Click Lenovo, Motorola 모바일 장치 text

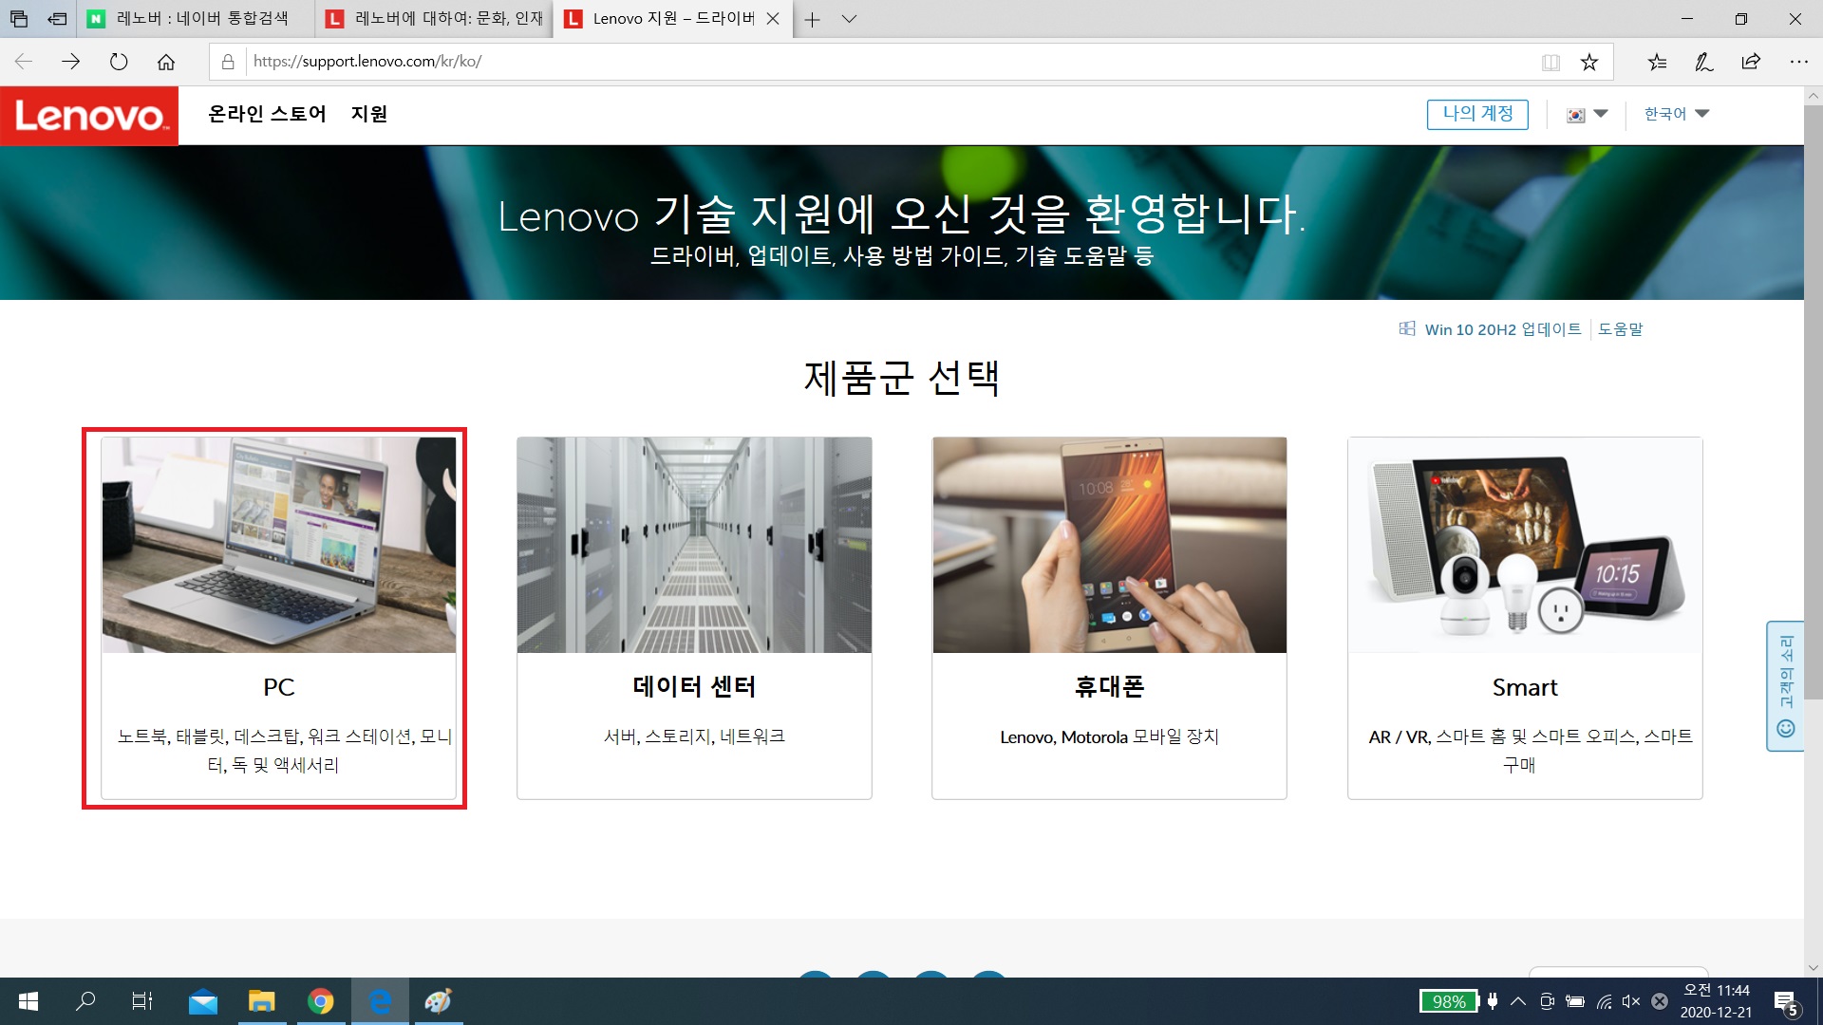(x=1109, y=736)
